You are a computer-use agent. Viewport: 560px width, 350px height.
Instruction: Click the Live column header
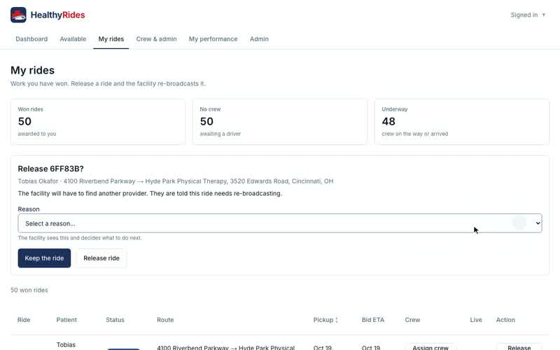476,320
